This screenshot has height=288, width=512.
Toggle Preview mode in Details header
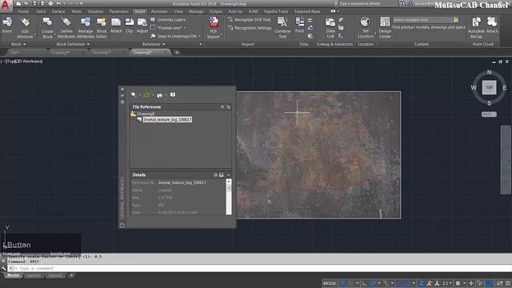[222, 175]
